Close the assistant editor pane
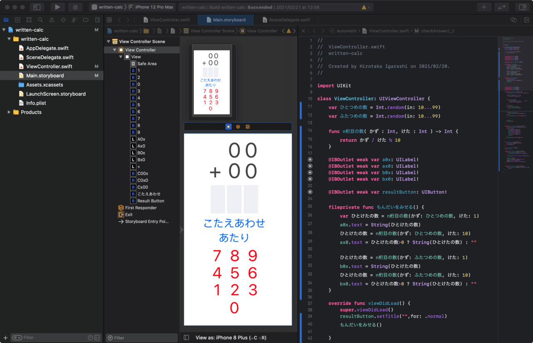Image resolution: width=533 pixels, height=343 pixels. tap(303, 31)
